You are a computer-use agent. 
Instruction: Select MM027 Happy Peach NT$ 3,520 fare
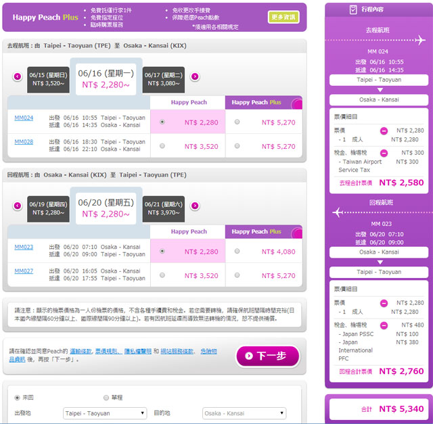[162, 275]
